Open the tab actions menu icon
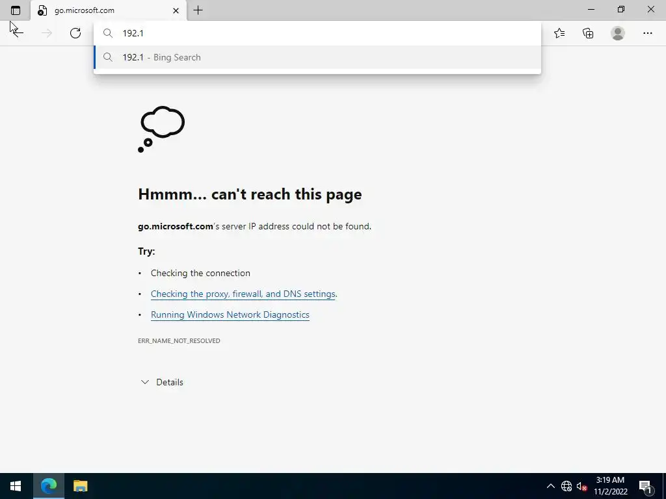Screen dimensions: 666x499 tap(16, 10)
